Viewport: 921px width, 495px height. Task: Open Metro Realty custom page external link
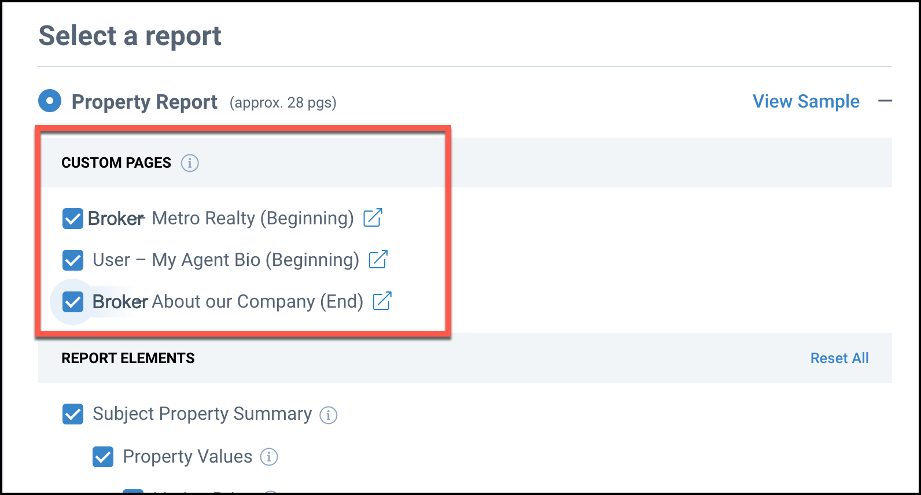point(373,217)
